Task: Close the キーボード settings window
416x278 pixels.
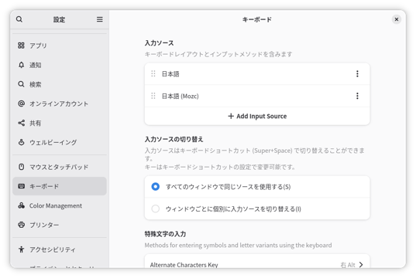Action: click(397, 19)
